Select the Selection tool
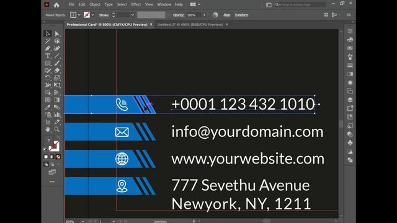397x223 pixels. point(48,33)
